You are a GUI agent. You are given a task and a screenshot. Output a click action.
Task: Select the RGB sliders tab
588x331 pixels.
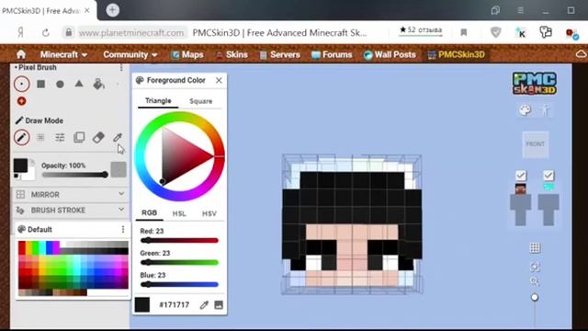[149, 212]
